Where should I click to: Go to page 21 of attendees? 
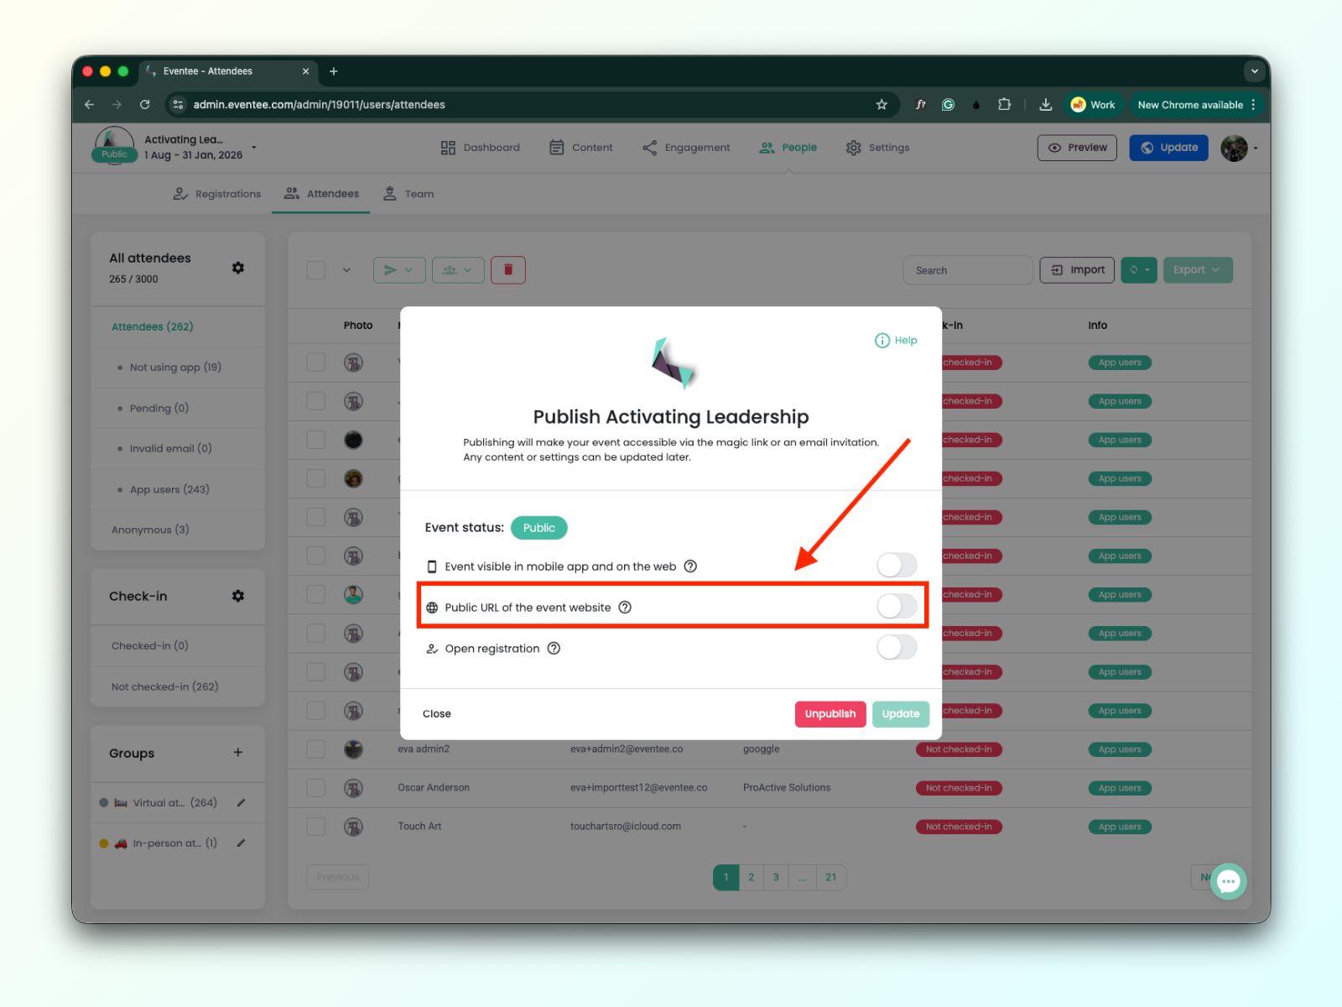point(830,878)
